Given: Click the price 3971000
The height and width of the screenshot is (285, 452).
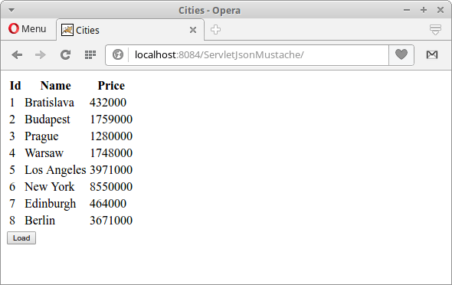Looking at the screenshot, I should point(111,170).
